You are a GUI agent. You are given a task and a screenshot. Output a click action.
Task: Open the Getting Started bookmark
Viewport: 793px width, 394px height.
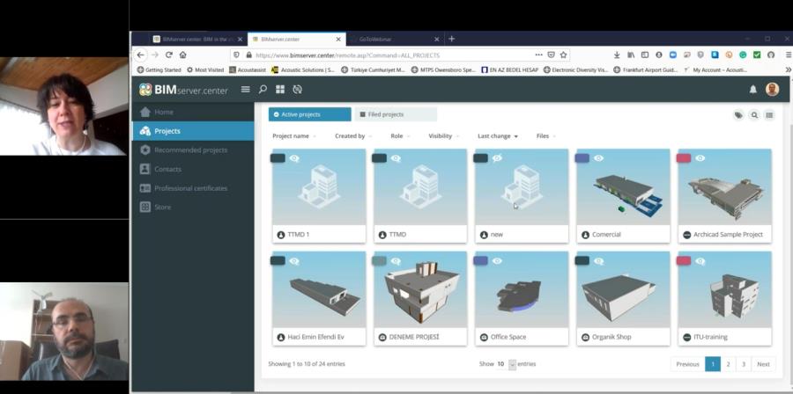[x=159, y=69]
